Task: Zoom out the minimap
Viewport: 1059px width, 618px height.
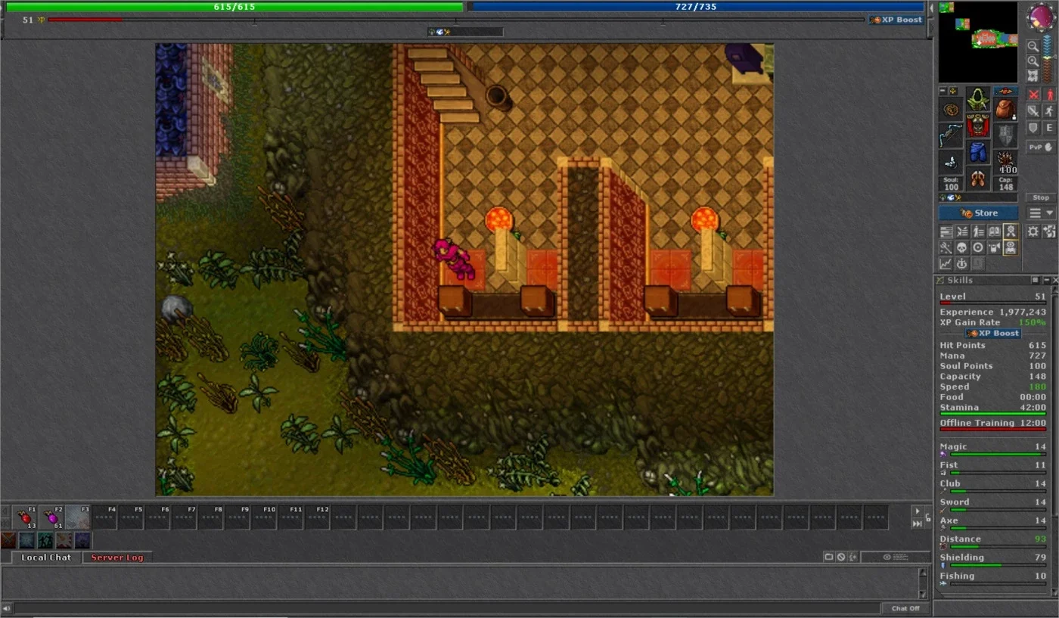Action: coord(1033,45)
